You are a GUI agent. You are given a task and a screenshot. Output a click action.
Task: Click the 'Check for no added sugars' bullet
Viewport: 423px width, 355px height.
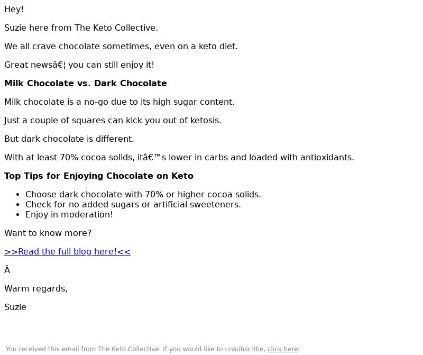(133, 205)
